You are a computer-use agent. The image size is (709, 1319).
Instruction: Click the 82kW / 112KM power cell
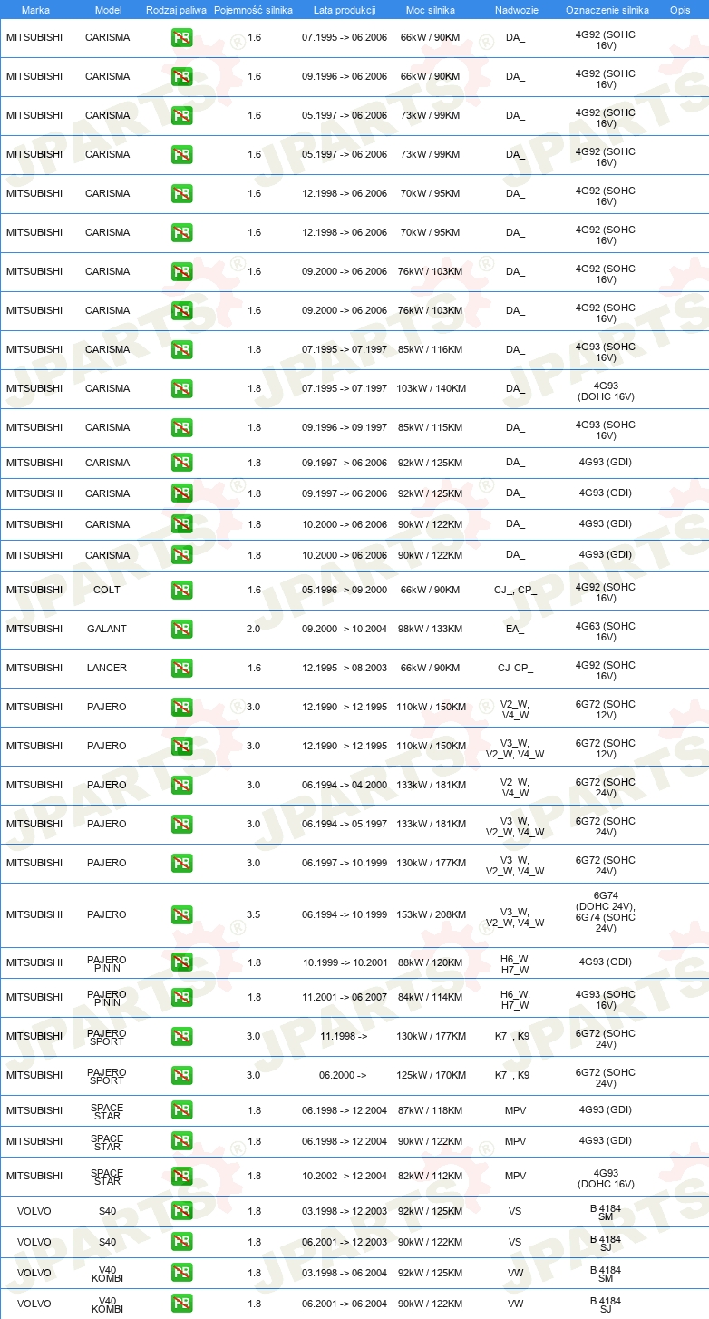430,1176
